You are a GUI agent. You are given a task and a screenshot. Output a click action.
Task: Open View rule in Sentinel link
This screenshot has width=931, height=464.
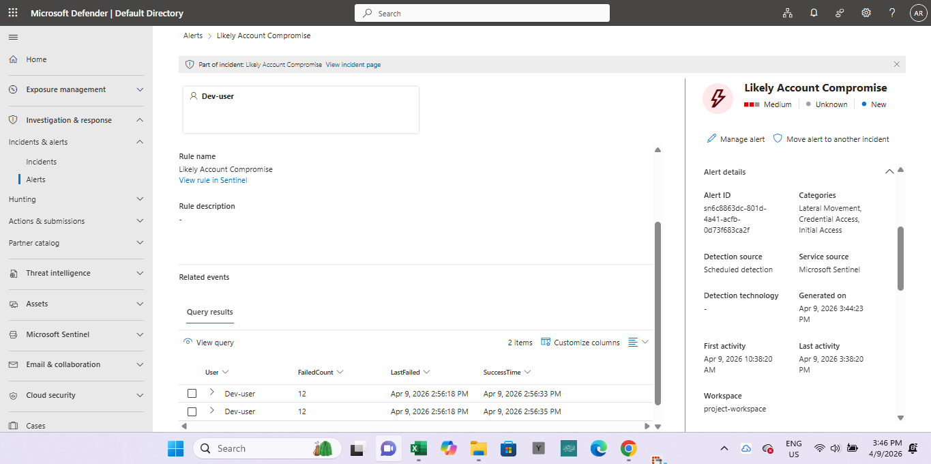[213, 180]
